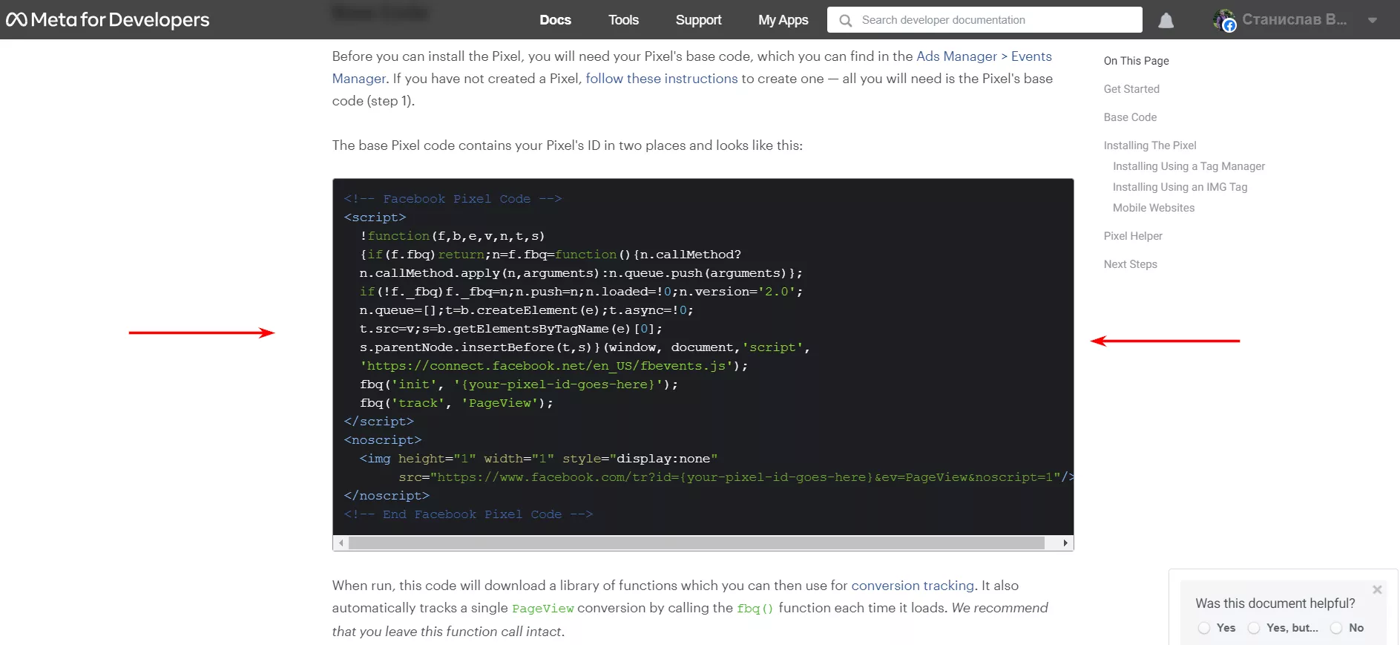Jump to Base Code section
Screen dimensions: 1400x645
[x=1130, y=117]
